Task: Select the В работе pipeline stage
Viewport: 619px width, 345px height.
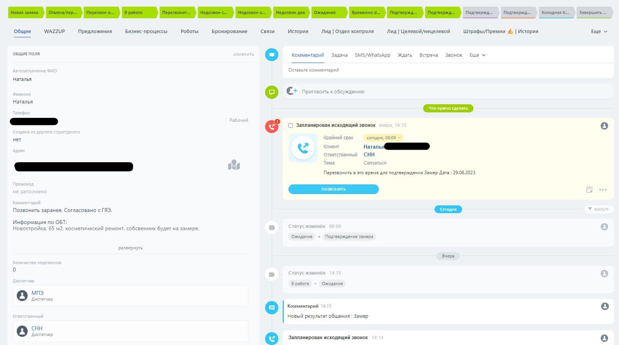Action: (x=139, y=12)
